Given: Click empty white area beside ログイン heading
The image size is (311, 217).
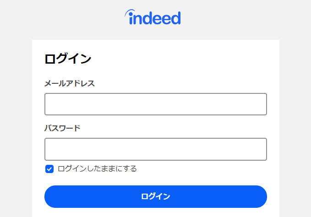Looking at the screenshot, I should [x=179, y=59].
